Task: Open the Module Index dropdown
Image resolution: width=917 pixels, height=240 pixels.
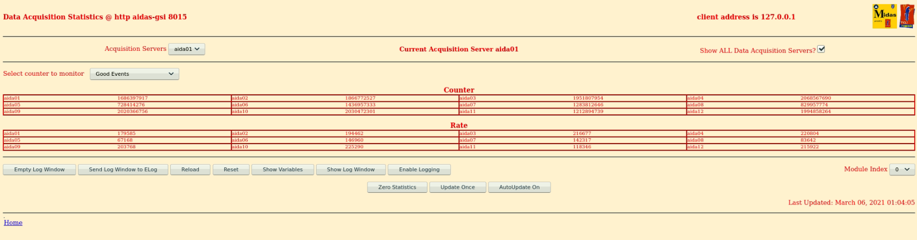Action: [902, 170]
